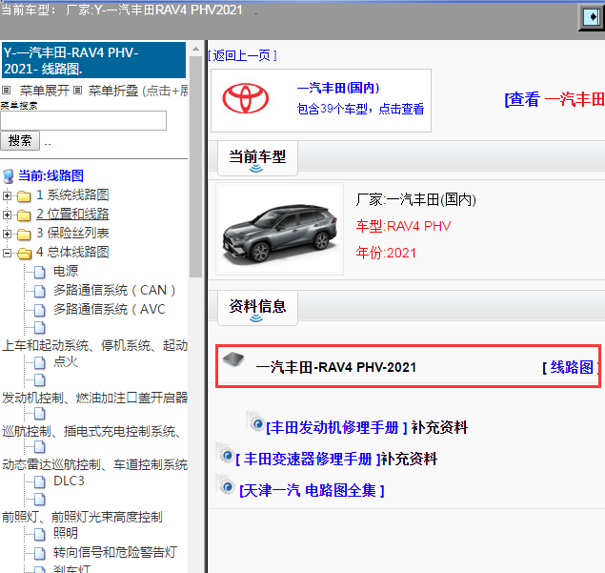
Task: Click the Toyota logo
Action: tap(246, 98)
